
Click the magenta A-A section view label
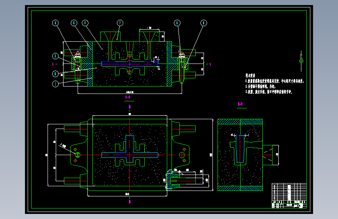[127, 97]
